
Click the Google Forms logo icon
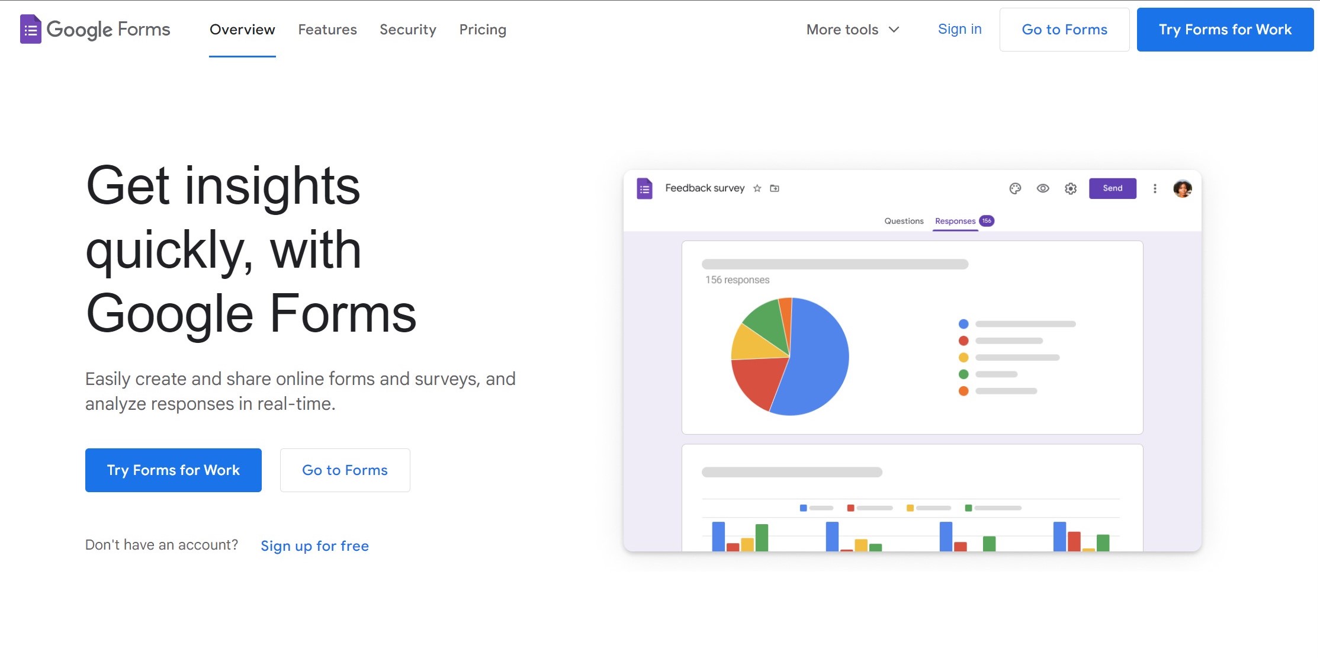[x=31, y=30]
